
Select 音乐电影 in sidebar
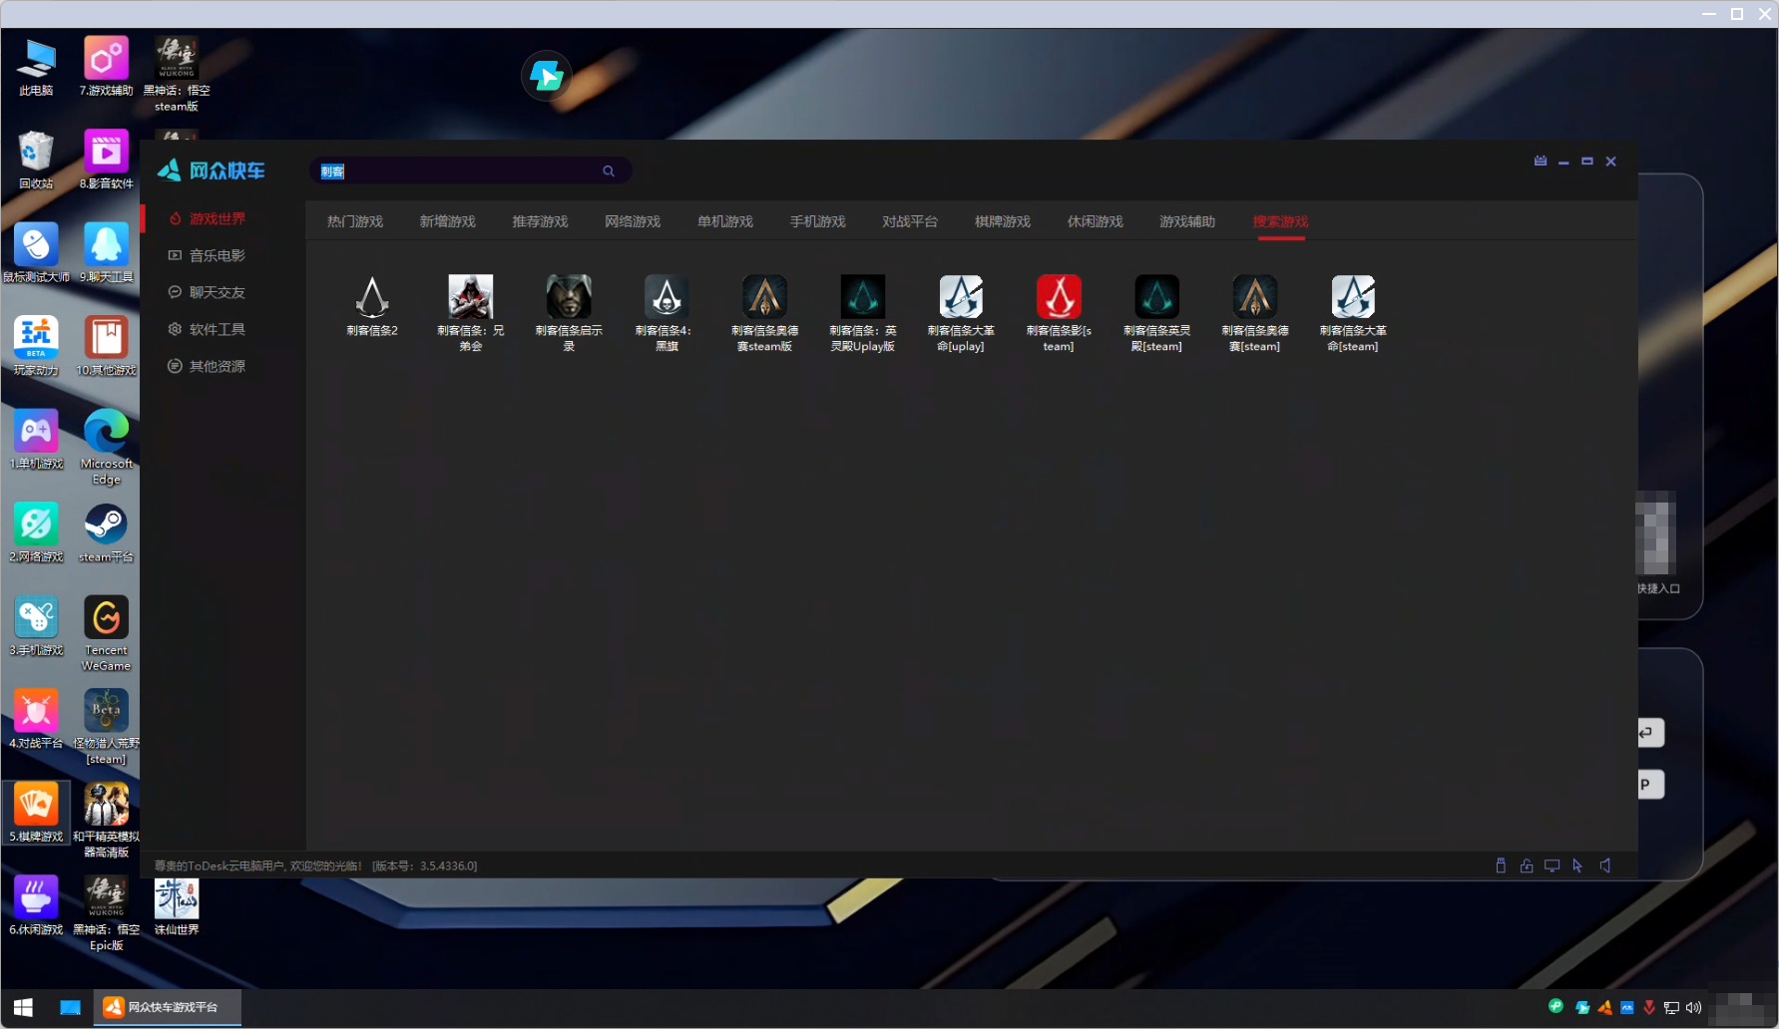217,255
